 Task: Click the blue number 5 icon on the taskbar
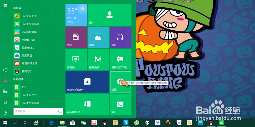(126, 123)
